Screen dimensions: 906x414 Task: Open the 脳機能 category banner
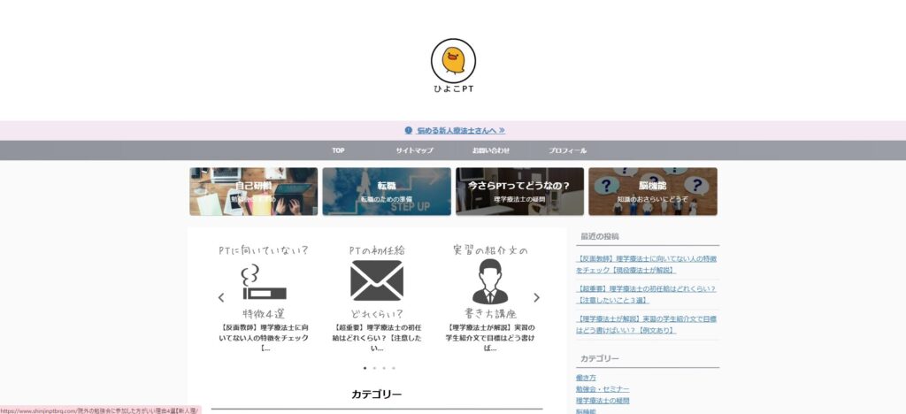(x=653, y=192)
